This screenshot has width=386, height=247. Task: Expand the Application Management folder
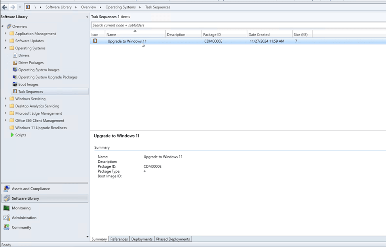[x=6, y=34]
